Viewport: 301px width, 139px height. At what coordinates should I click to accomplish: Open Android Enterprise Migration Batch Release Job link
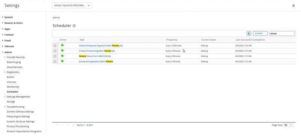click(101, 46)
